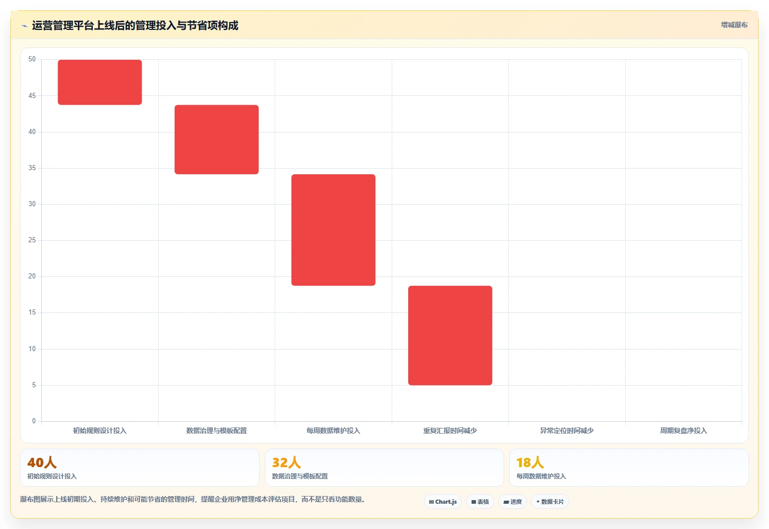Select the 每周数据维护投入 red bar
This screenshot has height=529, width=769.
[333, 230]
